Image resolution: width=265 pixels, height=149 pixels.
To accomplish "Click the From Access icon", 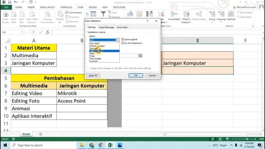I will 5,17.
